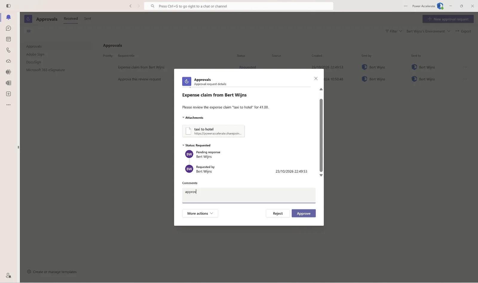Go back with the navigation arrow
The image size is (478, 283).
click(x=131, y=6)
